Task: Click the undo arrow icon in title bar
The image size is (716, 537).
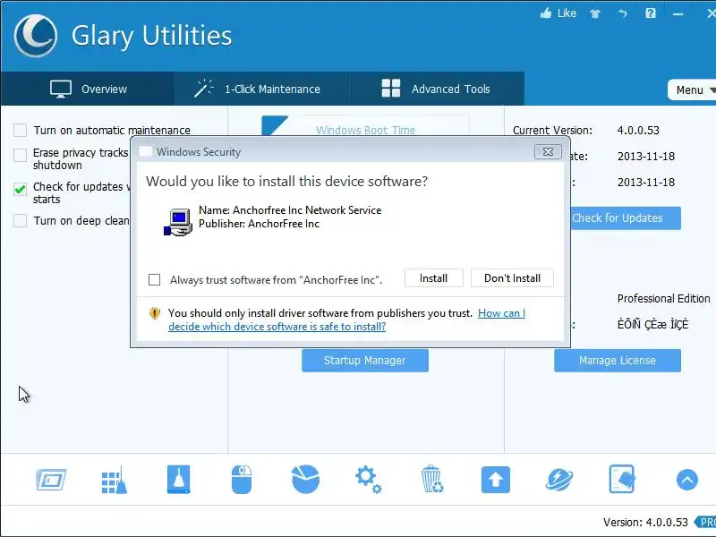Action: [x=622, y=13]
